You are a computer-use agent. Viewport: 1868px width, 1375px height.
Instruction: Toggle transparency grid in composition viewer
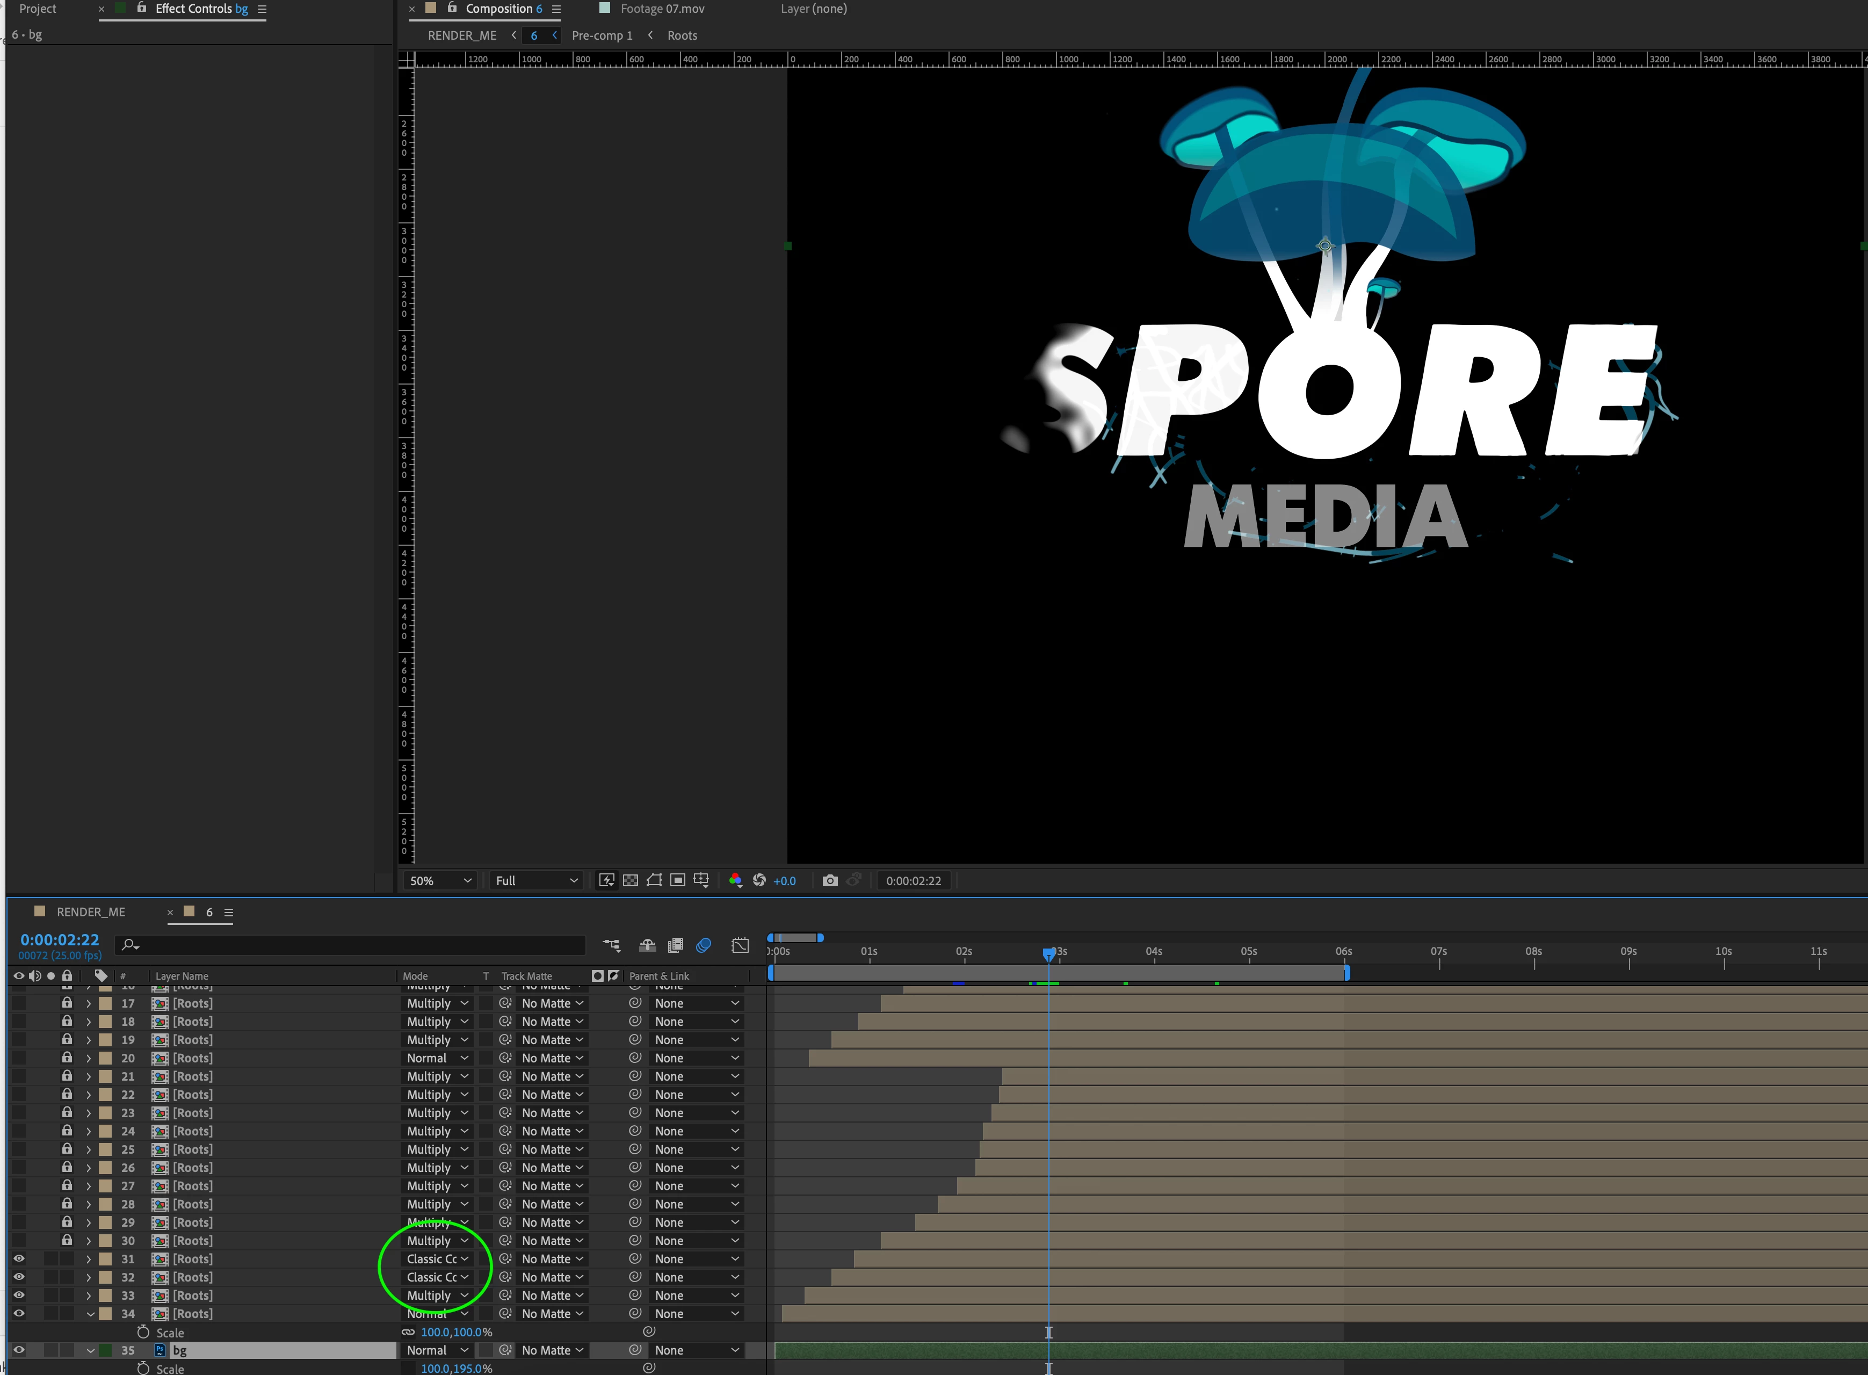[x=631, y=881]
